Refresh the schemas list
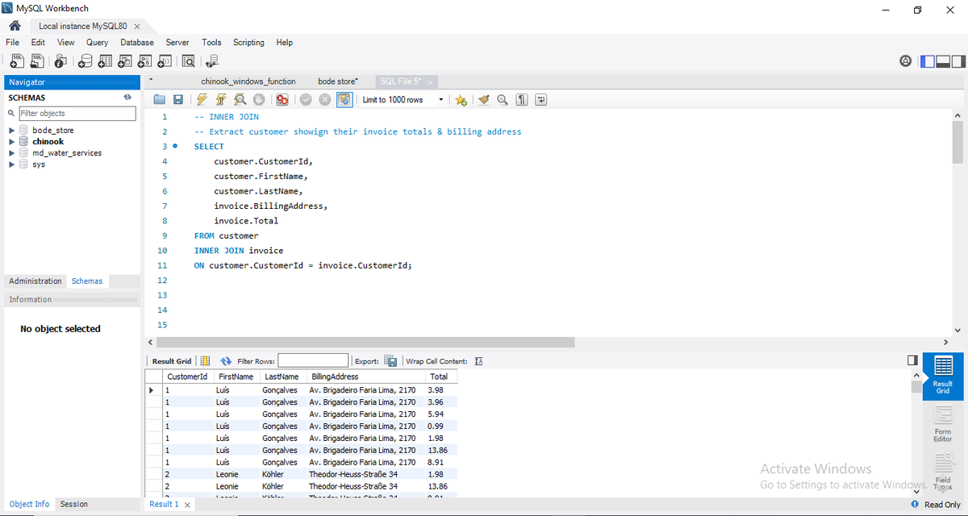 click(127, 98)
